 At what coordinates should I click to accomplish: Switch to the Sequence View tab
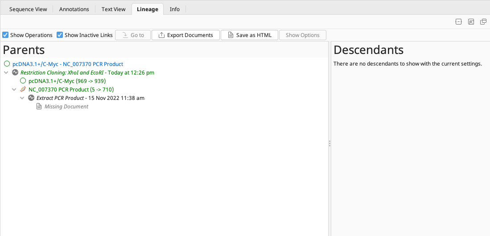[28, 9]
